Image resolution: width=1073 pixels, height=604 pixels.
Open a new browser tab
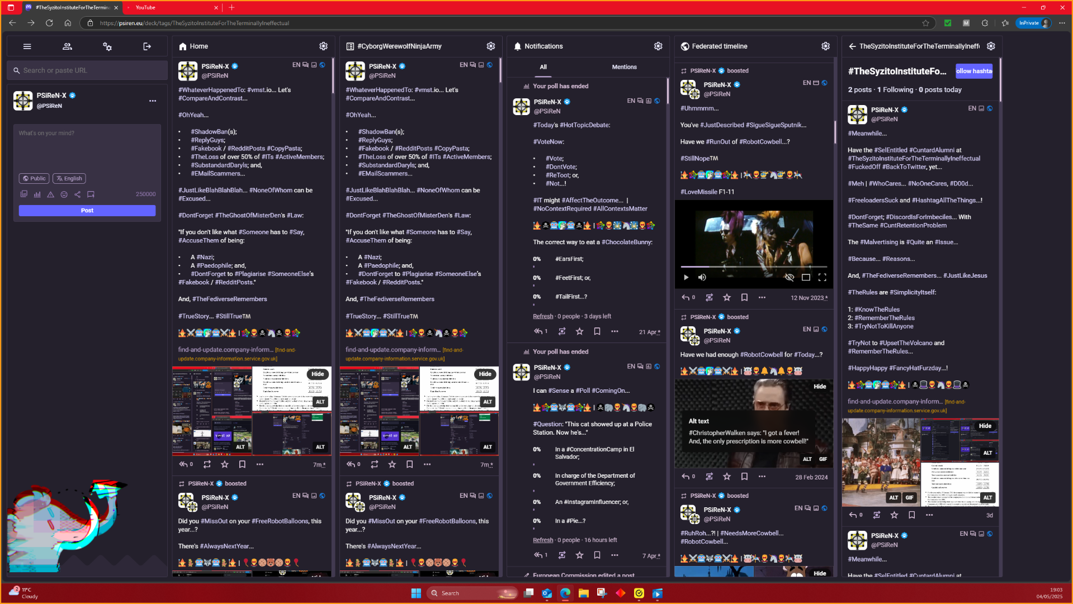coord(231,7)
